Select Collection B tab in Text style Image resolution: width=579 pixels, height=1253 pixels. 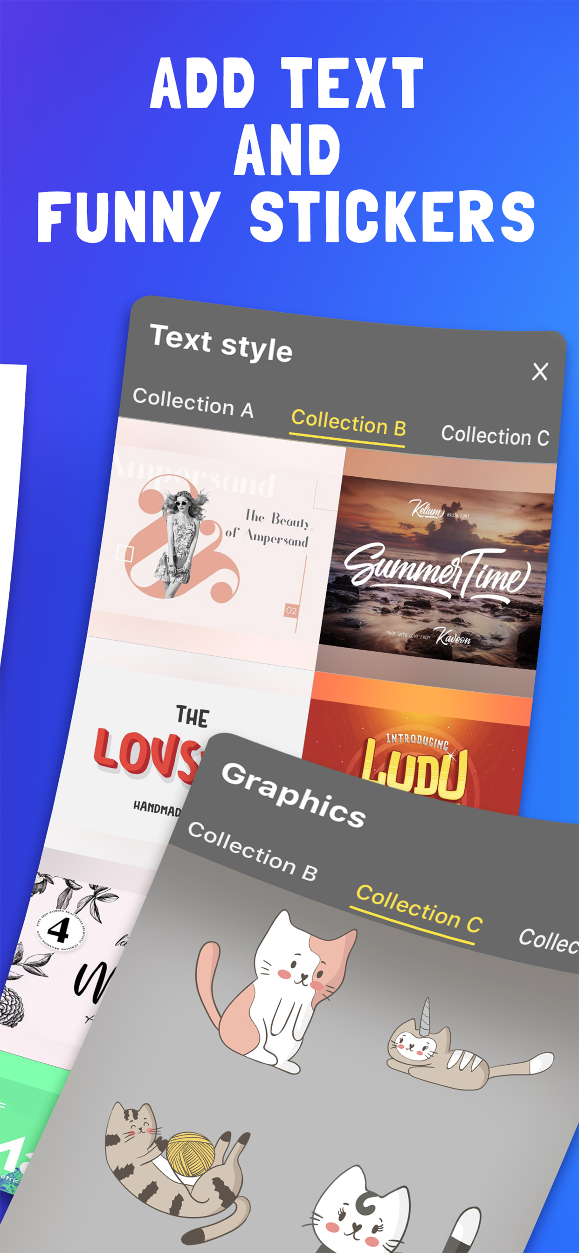348,424
